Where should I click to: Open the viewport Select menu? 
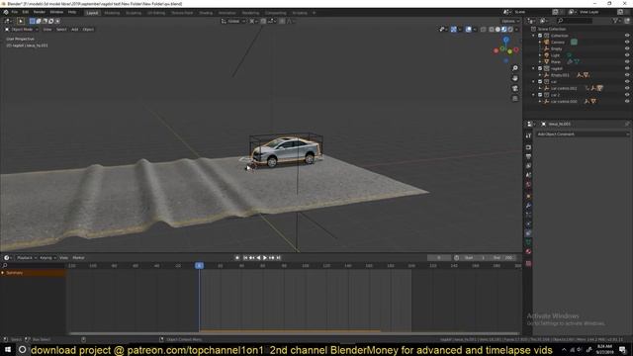pos(61,30)
